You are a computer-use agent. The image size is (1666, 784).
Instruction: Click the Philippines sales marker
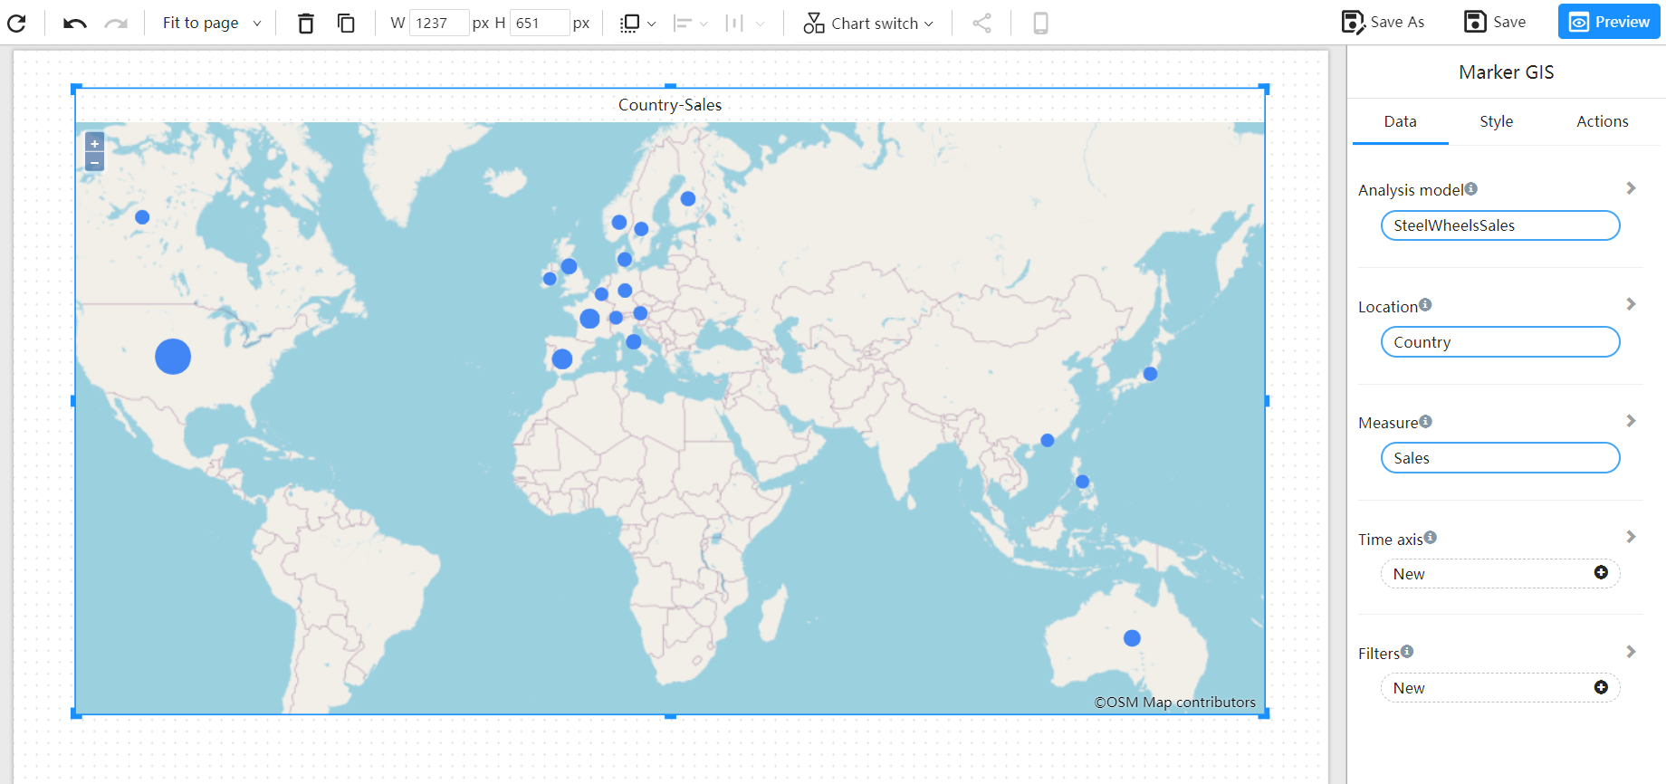pos(1082,482)
